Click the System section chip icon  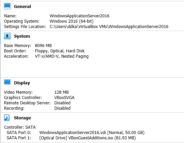(x=7, y=36)
